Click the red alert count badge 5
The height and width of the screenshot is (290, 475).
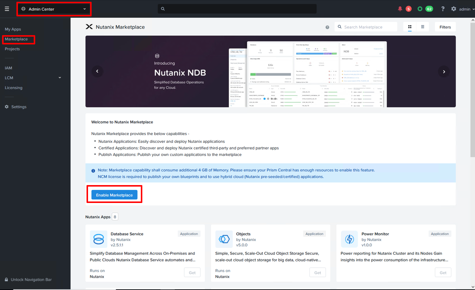pos(409,9)
